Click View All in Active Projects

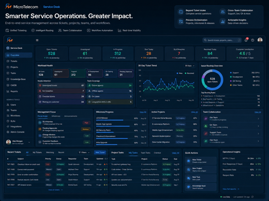point(195,112)
